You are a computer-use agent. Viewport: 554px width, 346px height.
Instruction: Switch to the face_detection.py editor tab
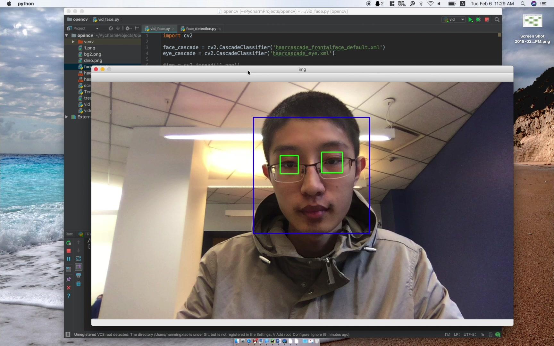201,29
